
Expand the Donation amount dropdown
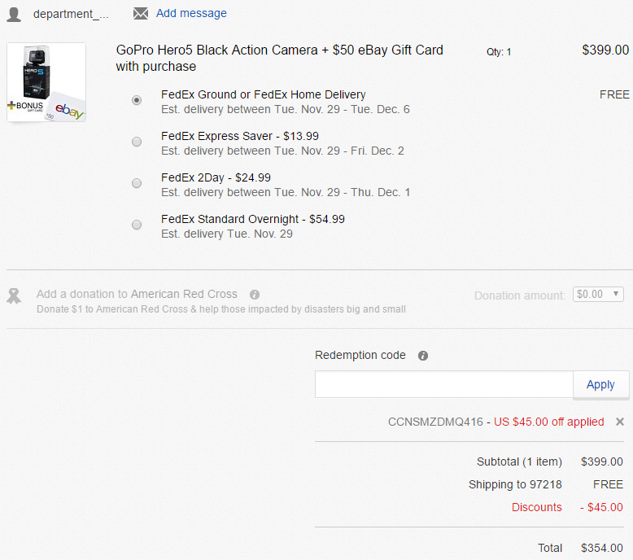(x=598, y=295)
